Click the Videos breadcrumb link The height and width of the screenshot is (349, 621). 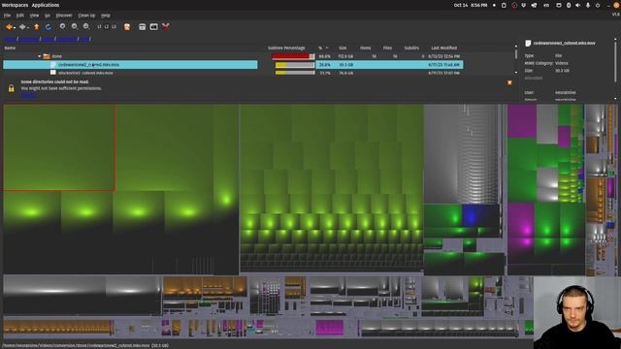[x=48, y=39]
